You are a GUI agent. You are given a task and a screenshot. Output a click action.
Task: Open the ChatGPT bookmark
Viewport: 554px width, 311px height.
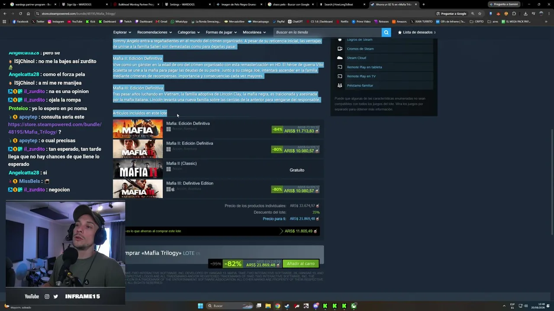click(296, 21)
